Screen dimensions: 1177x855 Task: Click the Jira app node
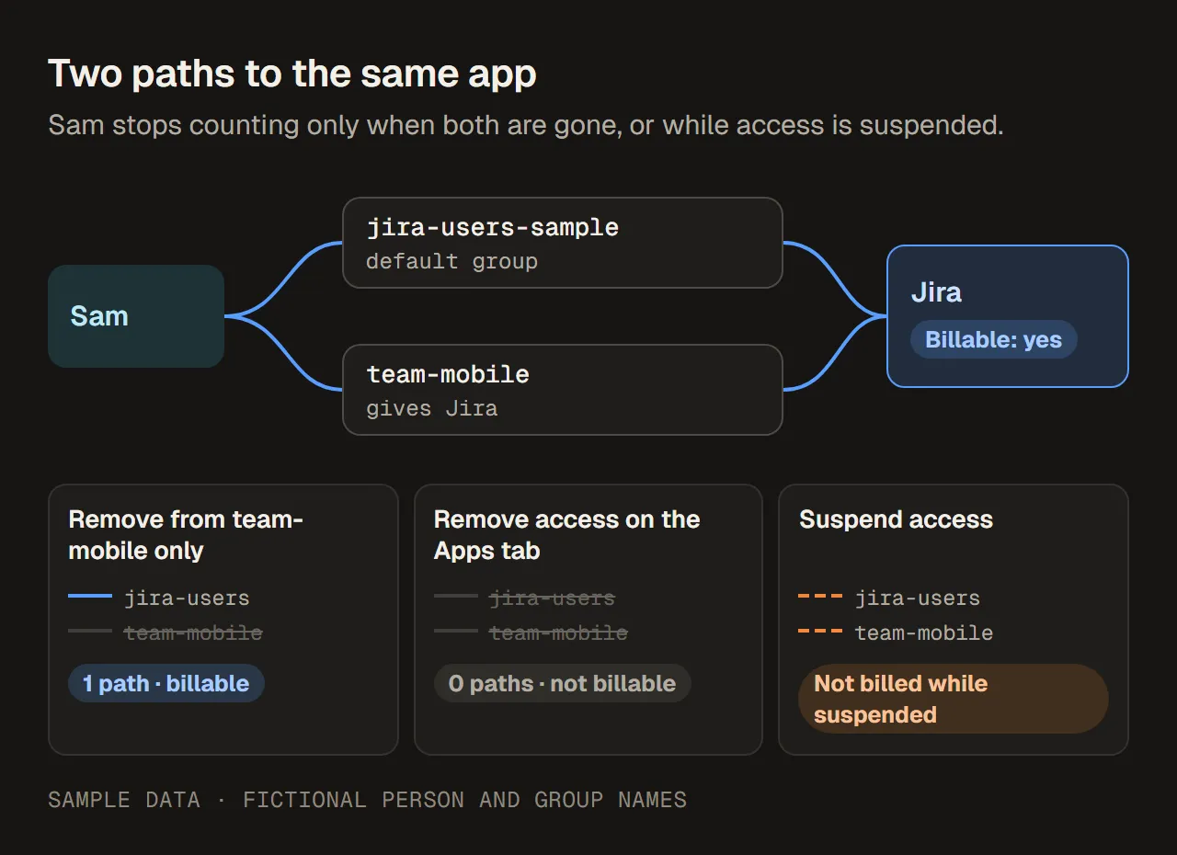click(1008, 316)
